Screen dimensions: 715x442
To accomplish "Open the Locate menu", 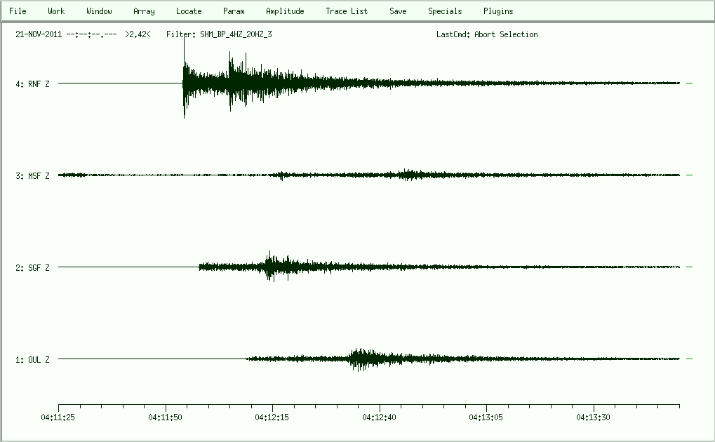I will 189,11.
